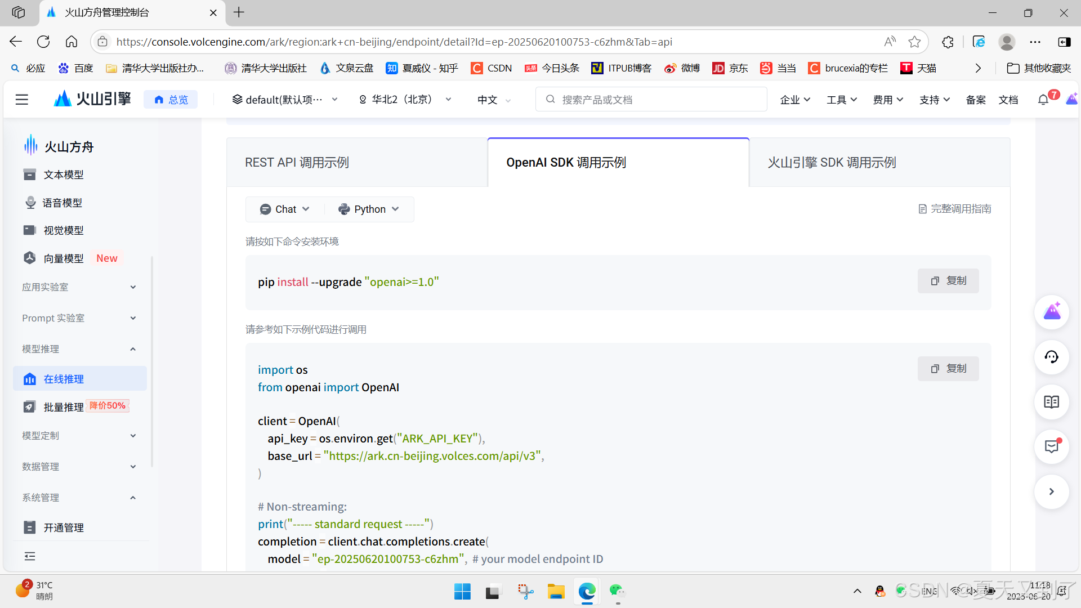Image resolution: width=1081 pixels, height=608 pixels.
Task: Click the hamburger menu icon
Action: (21, 100)
